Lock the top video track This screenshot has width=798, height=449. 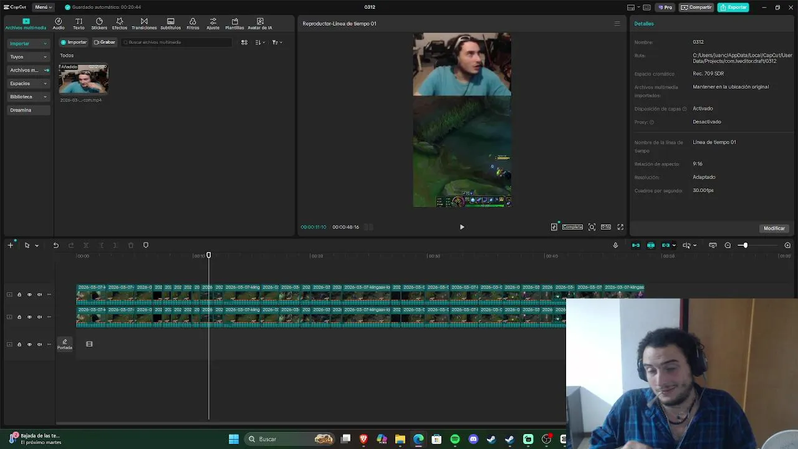point(19,294)
